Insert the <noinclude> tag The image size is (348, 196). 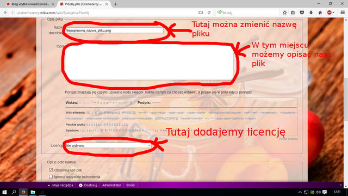[137, 119]
